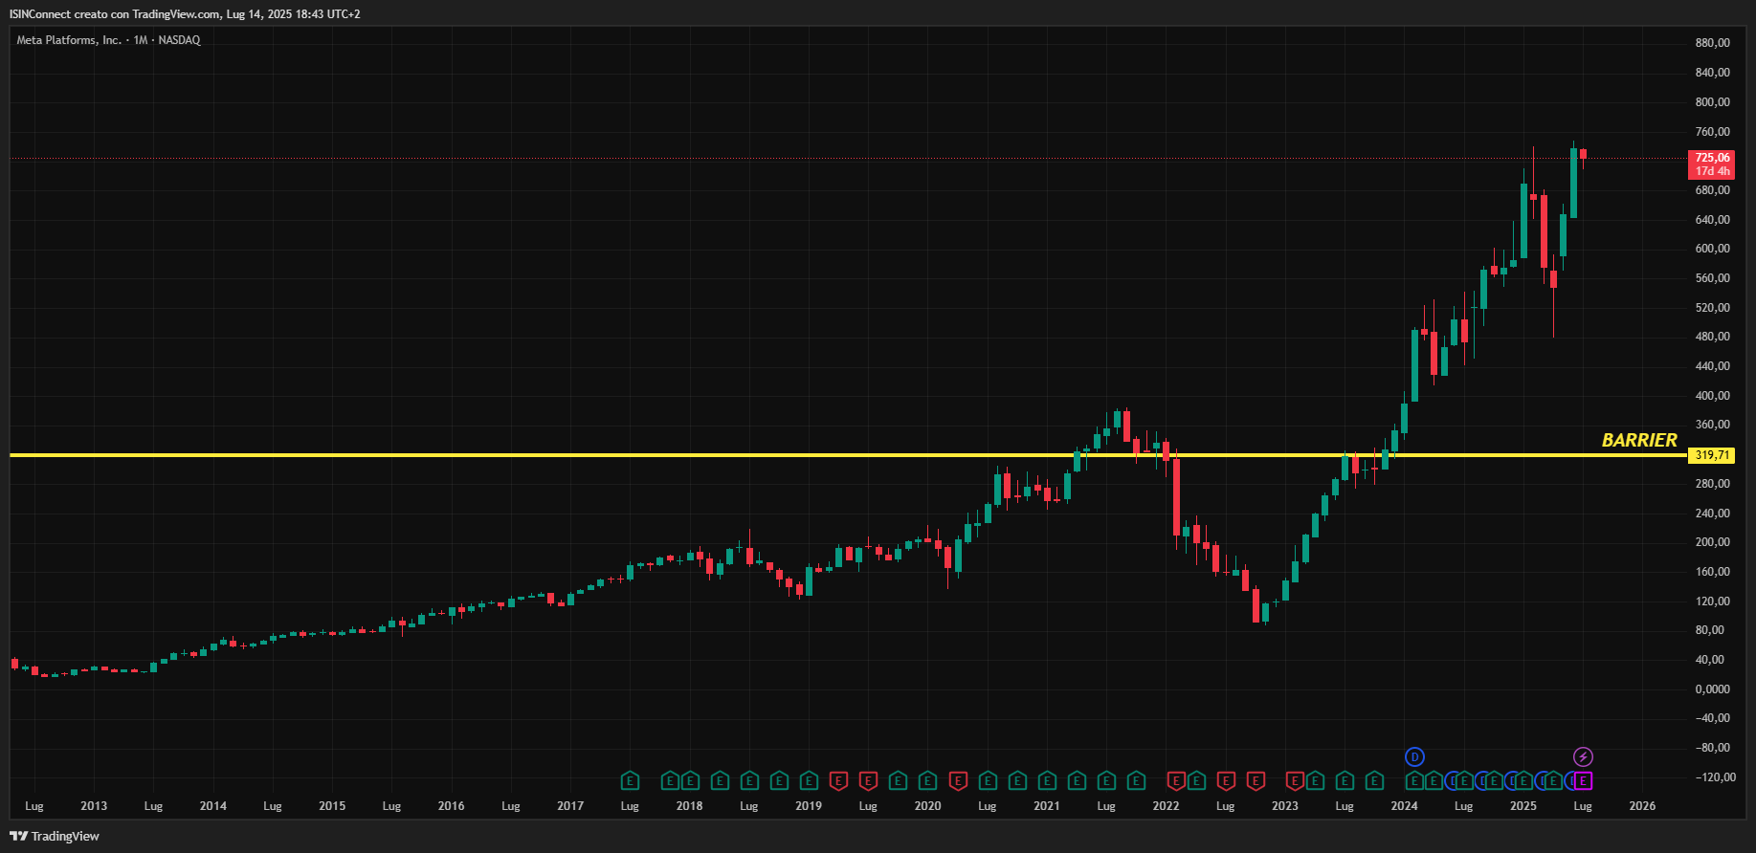Open earnings marker at mid-2020
This screenshot has width=1756, height=853.
click(x=988, y=781)
